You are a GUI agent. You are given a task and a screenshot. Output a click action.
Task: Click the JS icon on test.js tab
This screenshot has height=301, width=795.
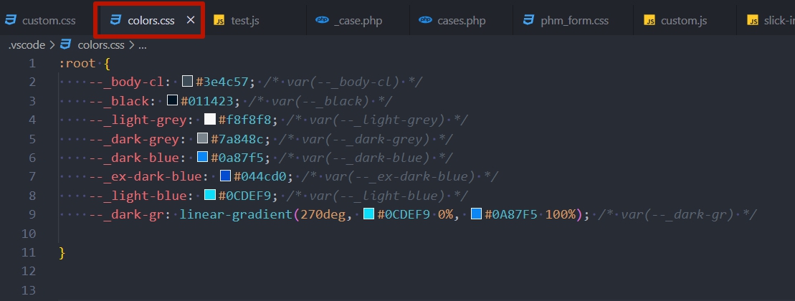coord(219,20)
